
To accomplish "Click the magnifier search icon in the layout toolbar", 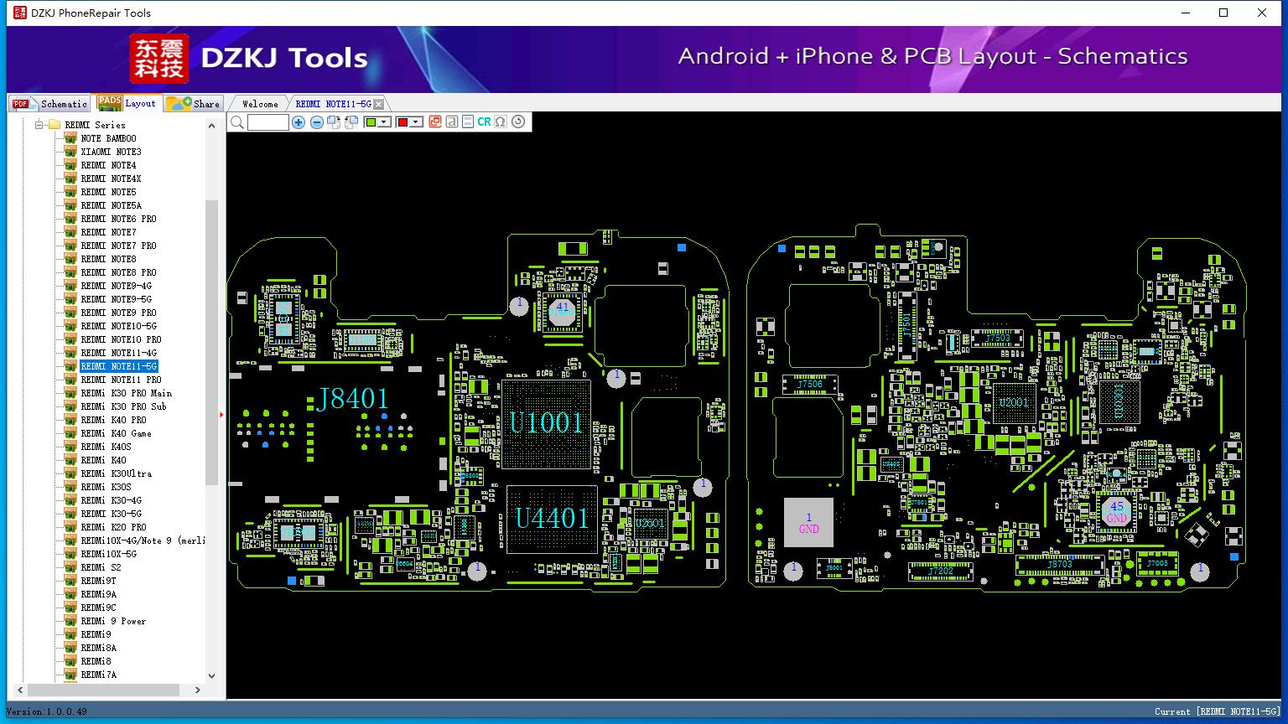I will (x=237, y=122).
